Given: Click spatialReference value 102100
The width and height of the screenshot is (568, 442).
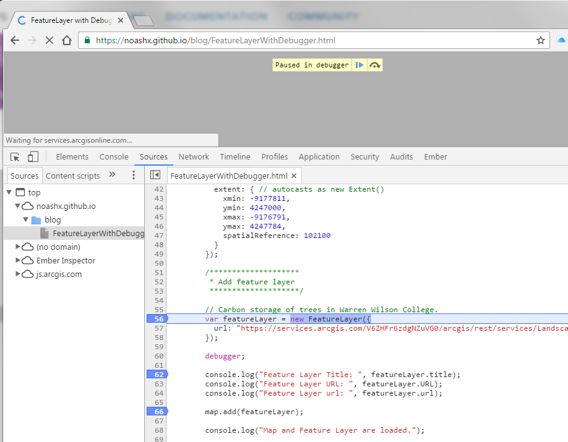Looking at the screenshot, I should pyautogui.click(x=317, y=236).
